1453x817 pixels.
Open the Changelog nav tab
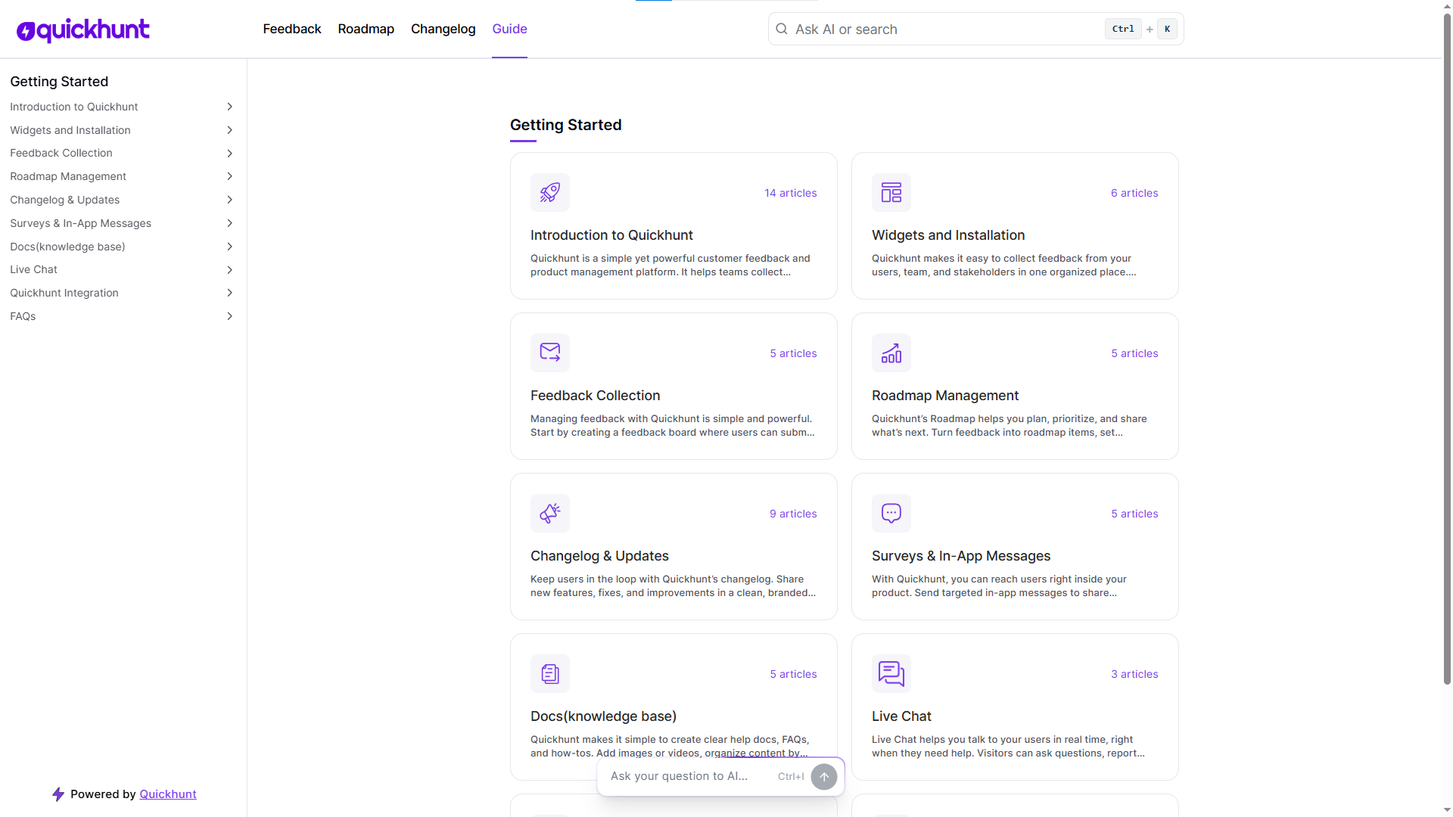(443, 29)
